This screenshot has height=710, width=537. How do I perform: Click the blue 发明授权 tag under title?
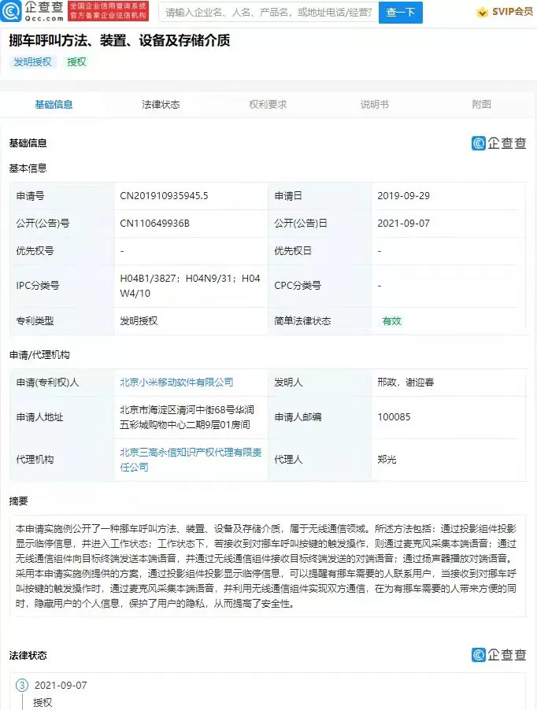click(x=32, y=62)
